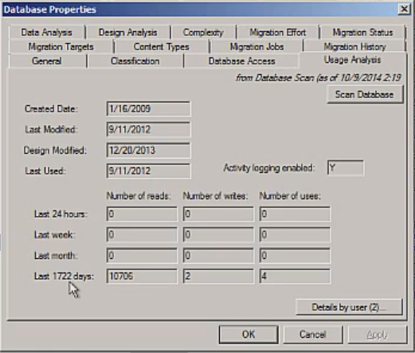Click the 'Activity logging enabled:' label
This screenshot has width=415, height=353.
point(269,168)
